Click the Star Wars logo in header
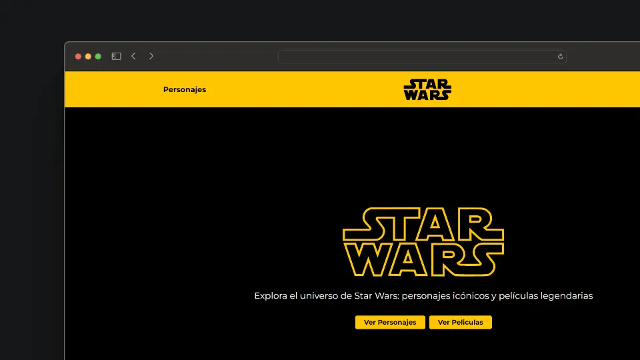This screenshot has height=360, width=640. [x=427, y=89]
